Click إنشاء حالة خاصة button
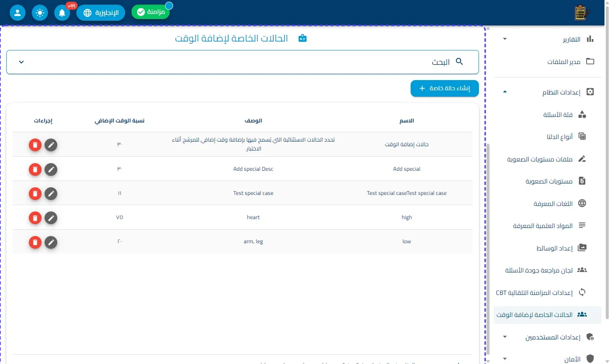Screen dimensions: 610x364 pyautogui.click(x=445, y=88)
